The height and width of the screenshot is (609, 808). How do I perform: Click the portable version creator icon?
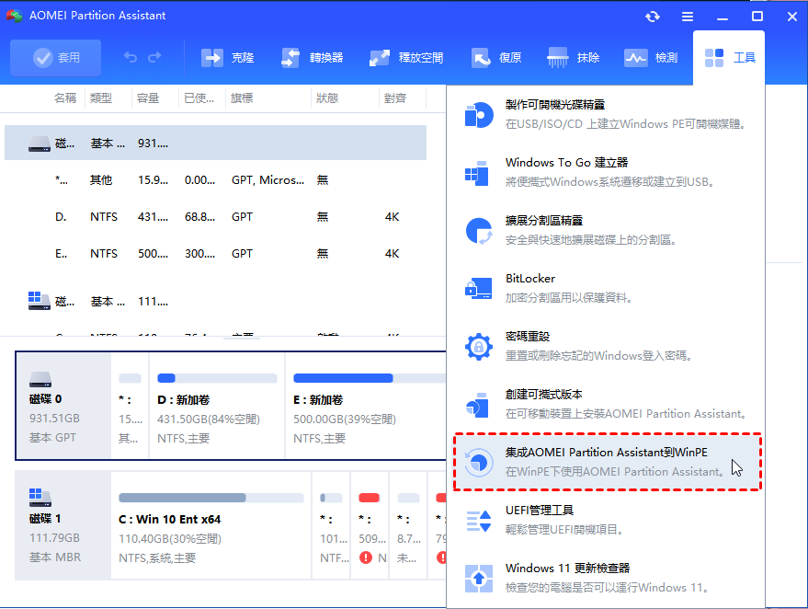[477, 405]
